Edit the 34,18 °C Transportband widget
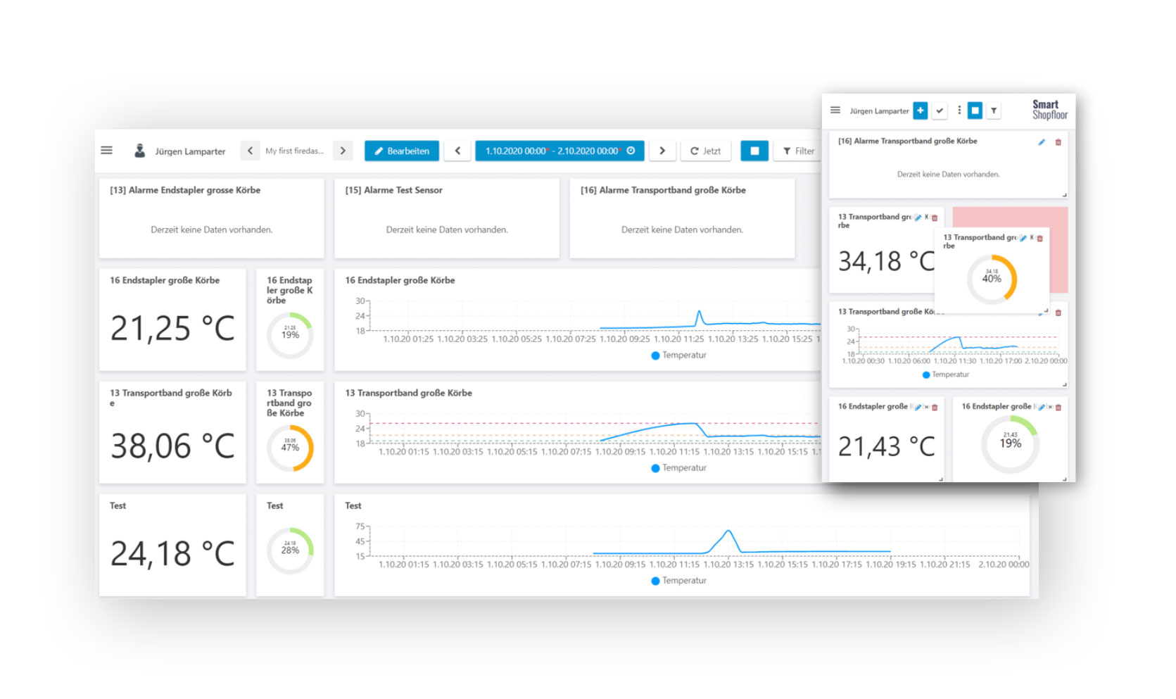 tap(918, 218)
